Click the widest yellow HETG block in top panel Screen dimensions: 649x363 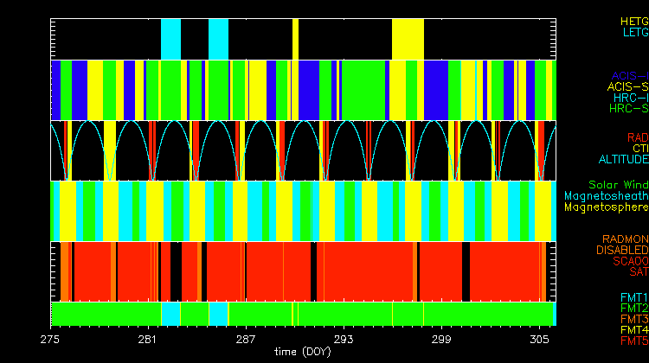(x=408, y=39)
